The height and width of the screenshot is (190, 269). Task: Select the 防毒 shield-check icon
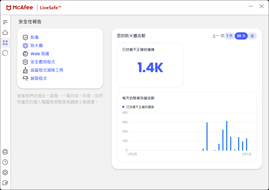25,37
